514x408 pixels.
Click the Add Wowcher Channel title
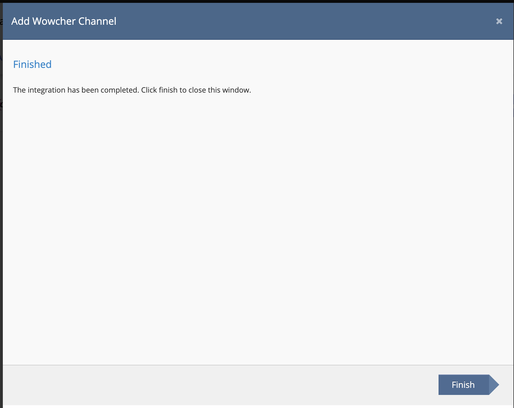(x=64, y=21)
